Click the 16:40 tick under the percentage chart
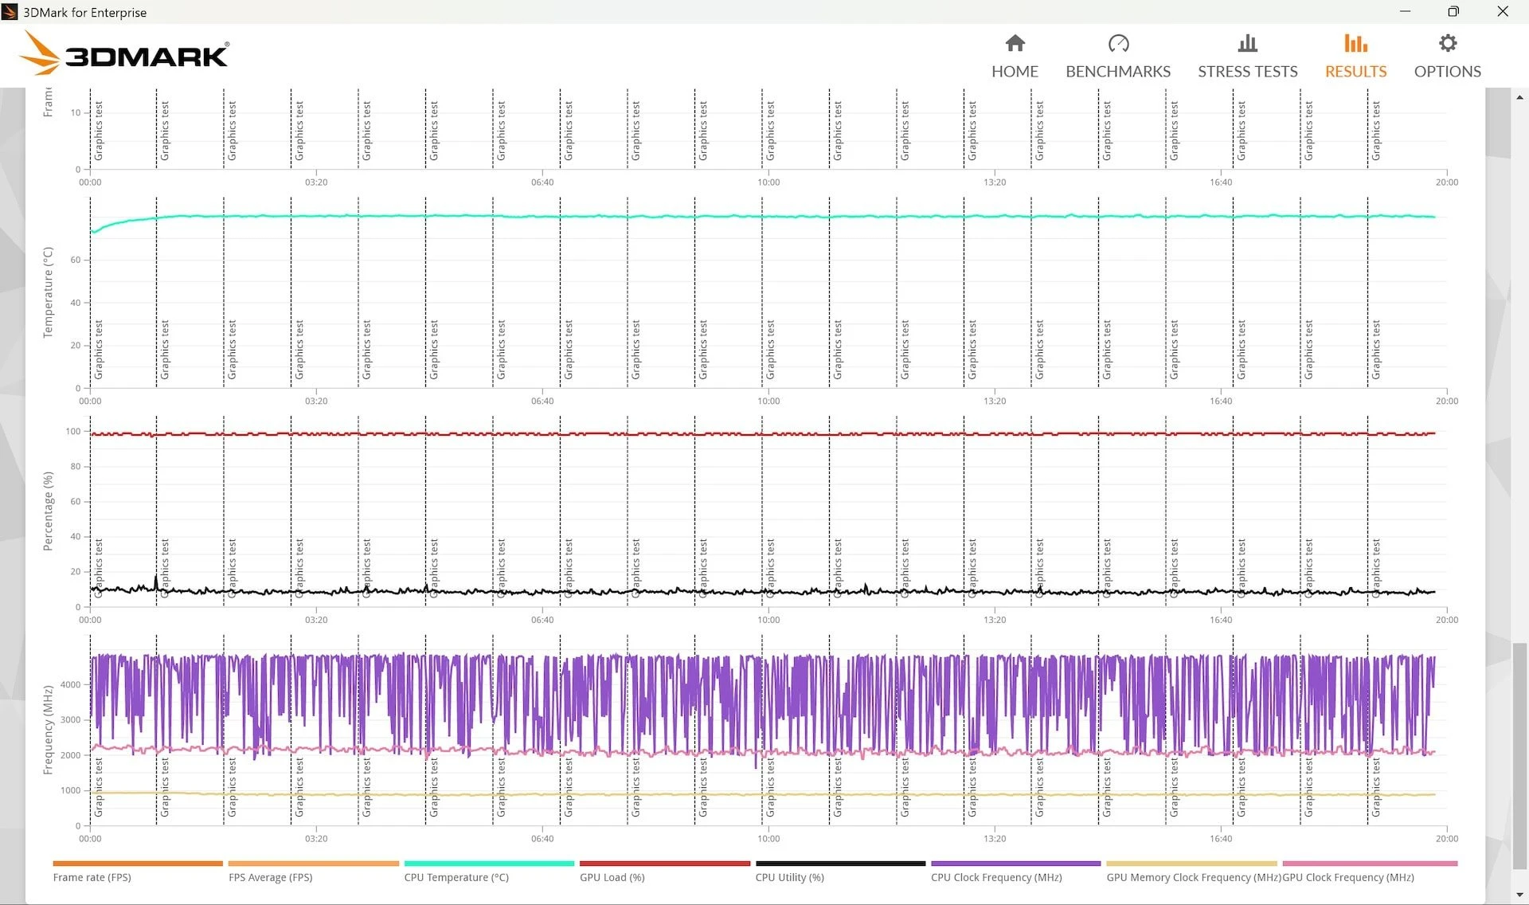Screen dimensions: 1529x905 tap(1221, 619)
